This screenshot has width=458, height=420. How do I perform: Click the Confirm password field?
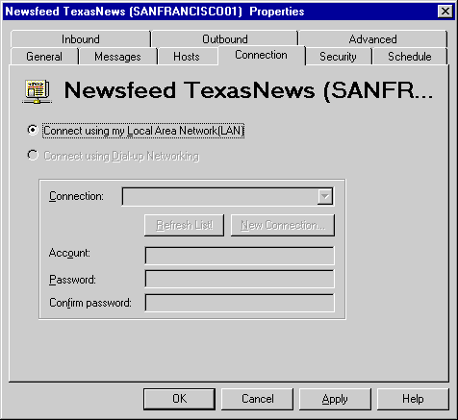coord(240,303)
